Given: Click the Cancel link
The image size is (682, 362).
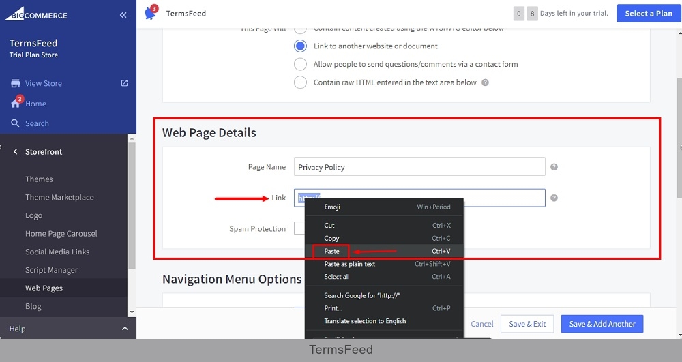Looking at the screenshot, I should (x=482, y=324).
